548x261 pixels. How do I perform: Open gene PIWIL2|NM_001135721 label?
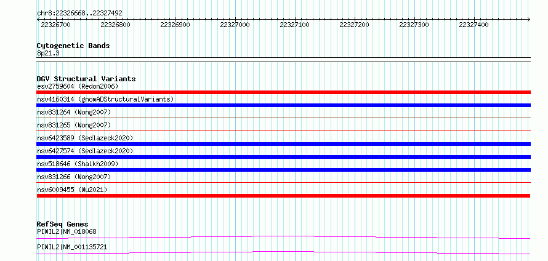[x=72, y=247]
